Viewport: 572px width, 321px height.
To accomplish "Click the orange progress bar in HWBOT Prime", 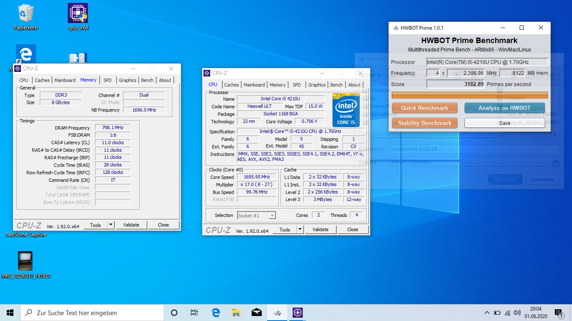I will (469, 95).
